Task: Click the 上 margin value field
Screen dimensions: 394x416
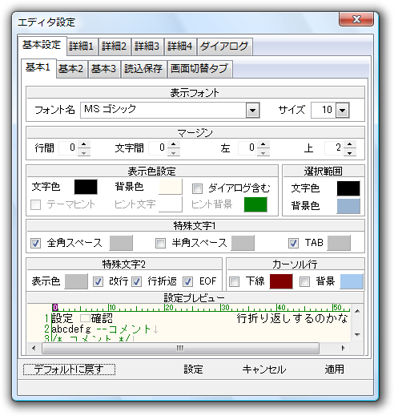Action: tap(334, 148)
